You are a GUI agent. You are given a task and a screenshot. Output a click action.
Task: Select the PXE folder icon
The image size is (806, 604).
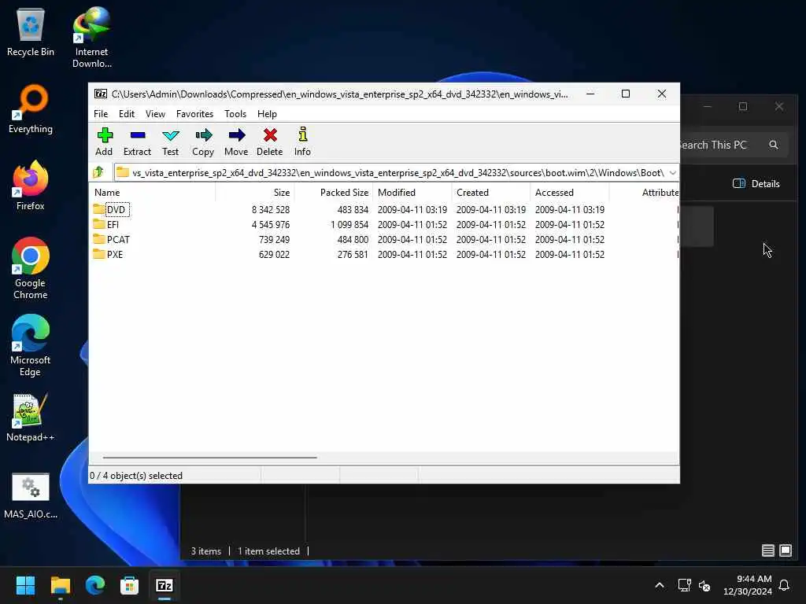pos(98,254)
